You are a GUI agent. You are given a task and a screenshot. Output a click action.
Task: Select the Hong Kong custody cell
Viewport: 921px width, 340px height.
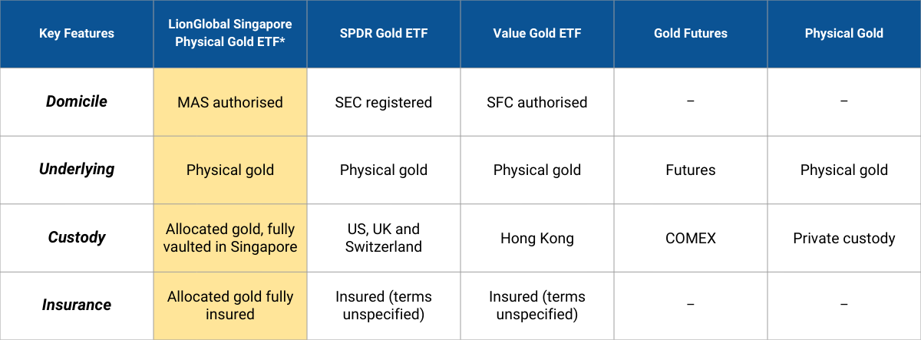point(537,238)
